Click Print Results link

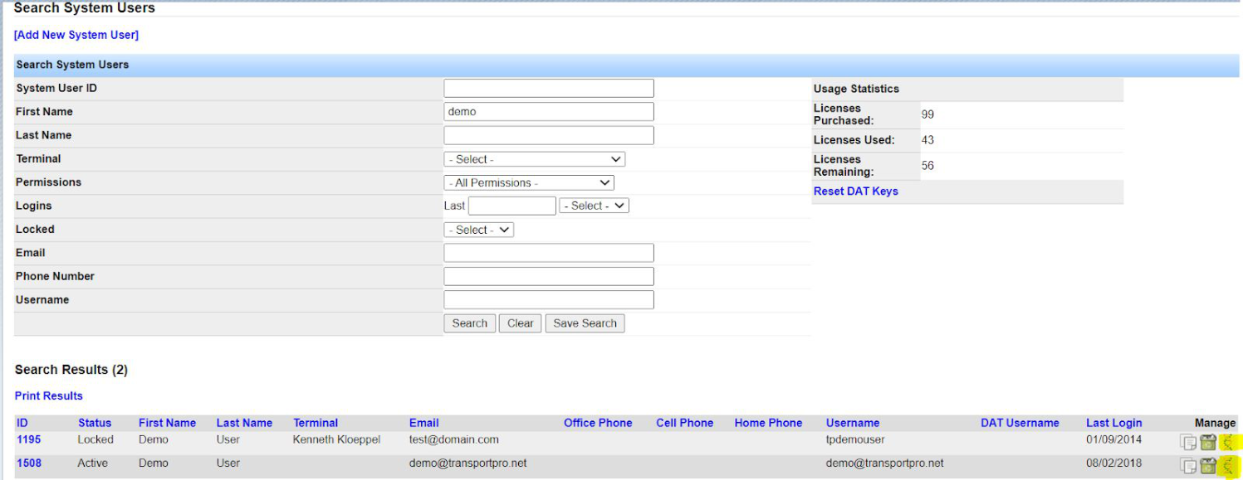[49, 396]
